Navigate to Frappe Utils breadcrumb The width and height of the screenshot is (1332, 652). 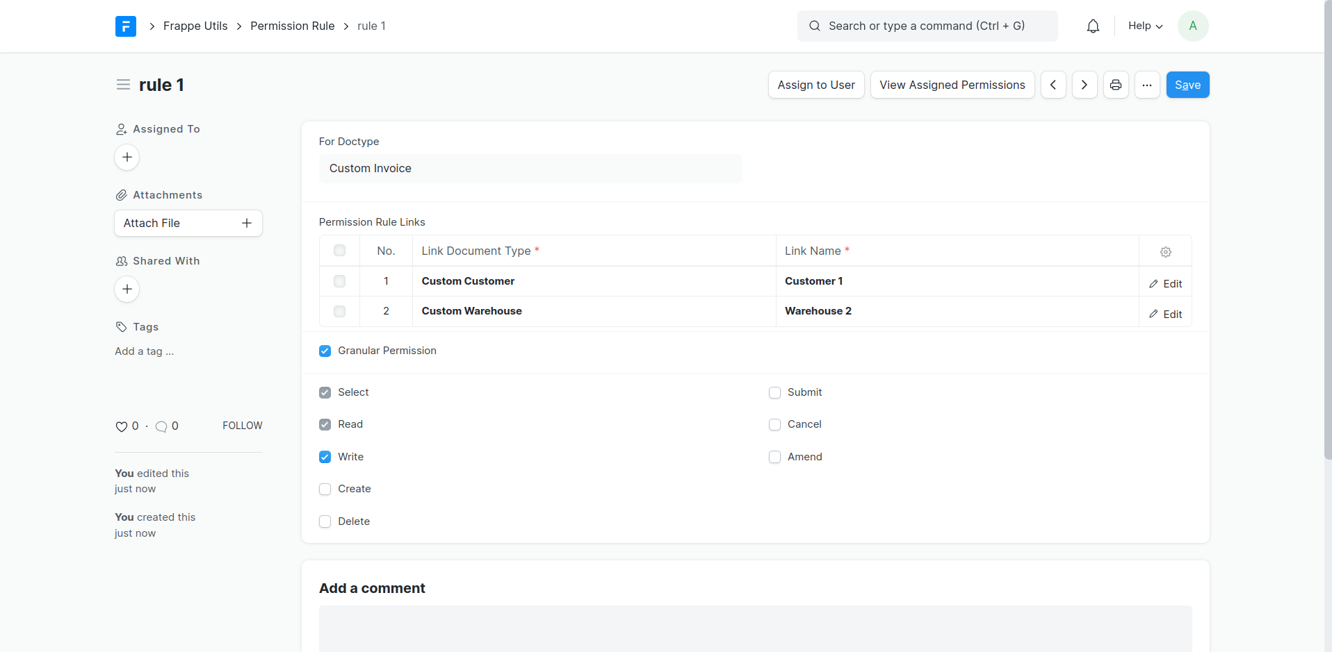tap(195, 26)
